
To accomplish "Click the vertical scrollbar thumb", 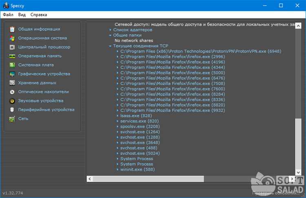I will [298, 144].
